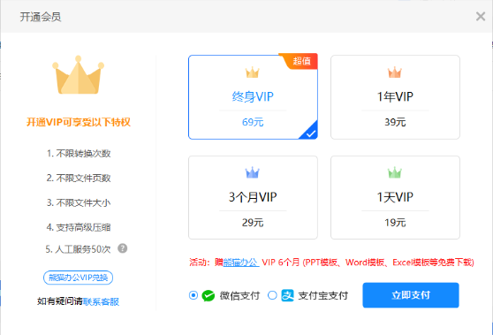Click the 39元 price text
Viewport: 493px width, 335px height.
(x=395, y=122)
